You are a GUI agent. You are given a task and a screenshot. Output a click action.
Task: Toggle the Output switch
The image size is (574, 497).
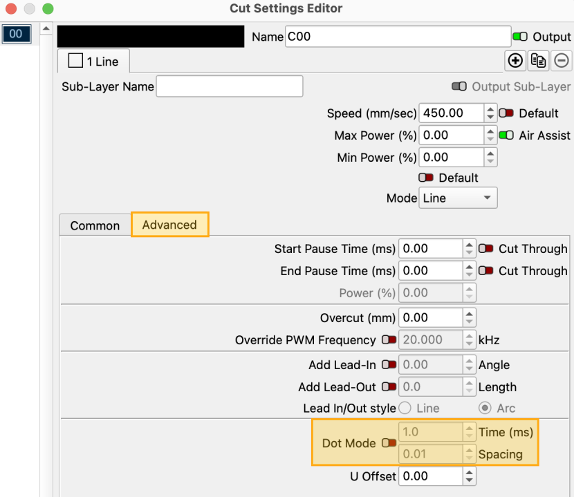(x=520, y=37)
